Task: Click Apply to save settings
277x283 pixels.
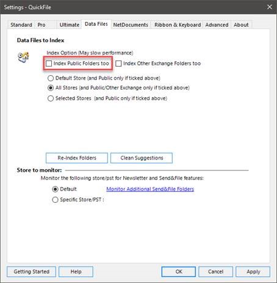Action: coord(253,271)
